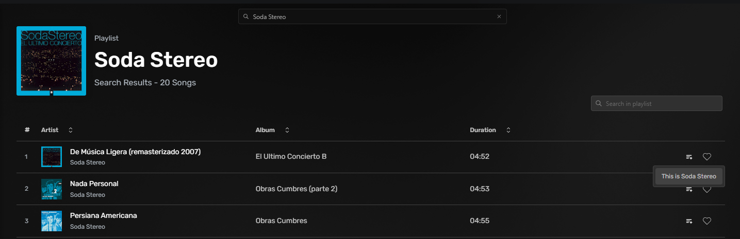This screenshot has width=740, height=239.
Task: Click magnifier icon in playlist search box
Action: click(x=598, y=103)
